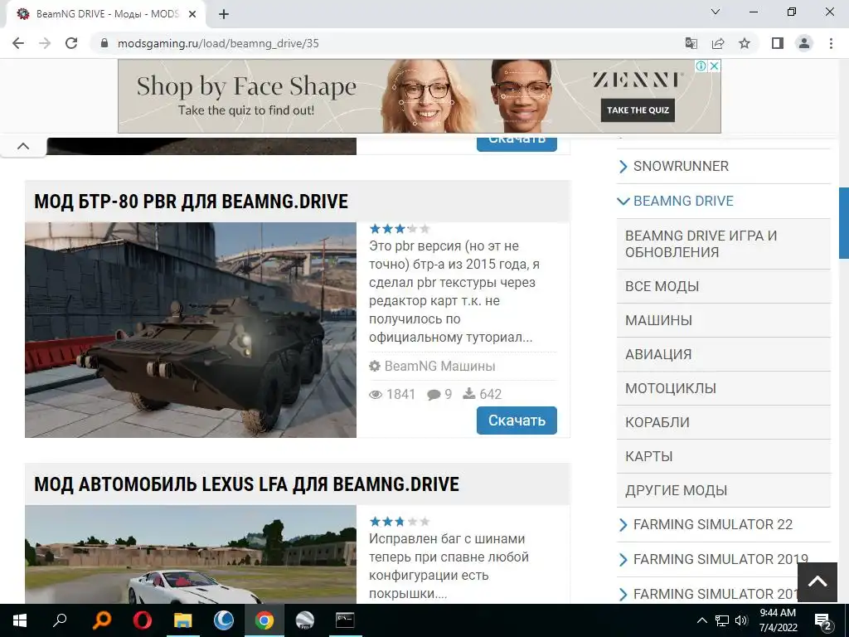
Task: Click the network status tray icon
Action: tap(722, 620)
